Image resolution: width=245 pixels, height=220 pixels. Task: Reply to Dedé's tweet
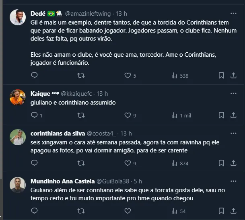(35, 75)
